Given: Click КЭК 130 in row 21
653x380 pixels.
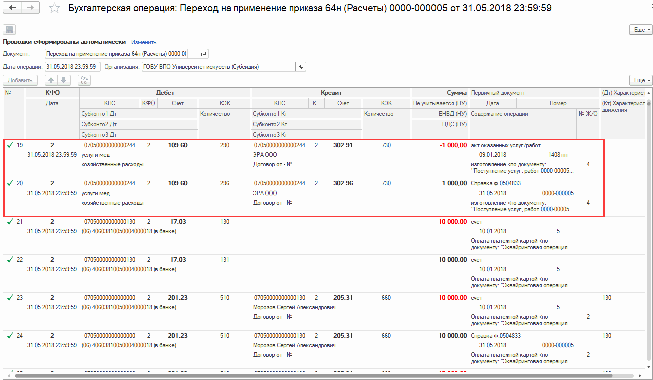Looking at the screenshot, I should (x=224, y=222).
